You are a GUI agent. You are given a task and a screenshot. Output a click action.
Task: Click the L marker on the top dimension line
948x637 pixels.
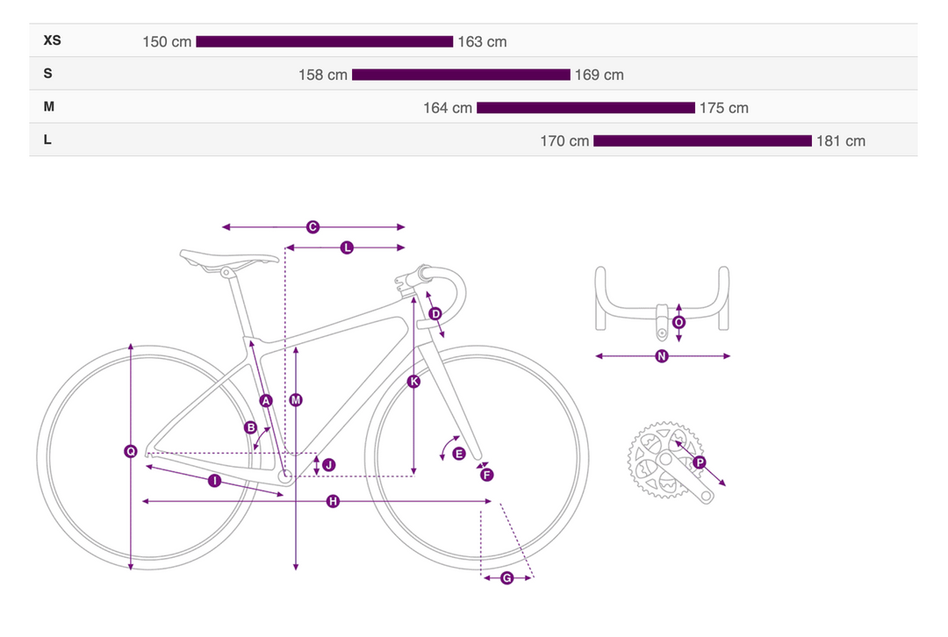click(347, 248)
